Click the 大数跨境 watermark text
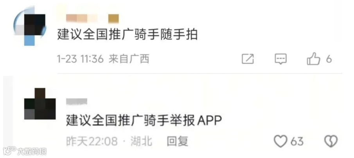 pyautogui.click(x=32, y=151)
